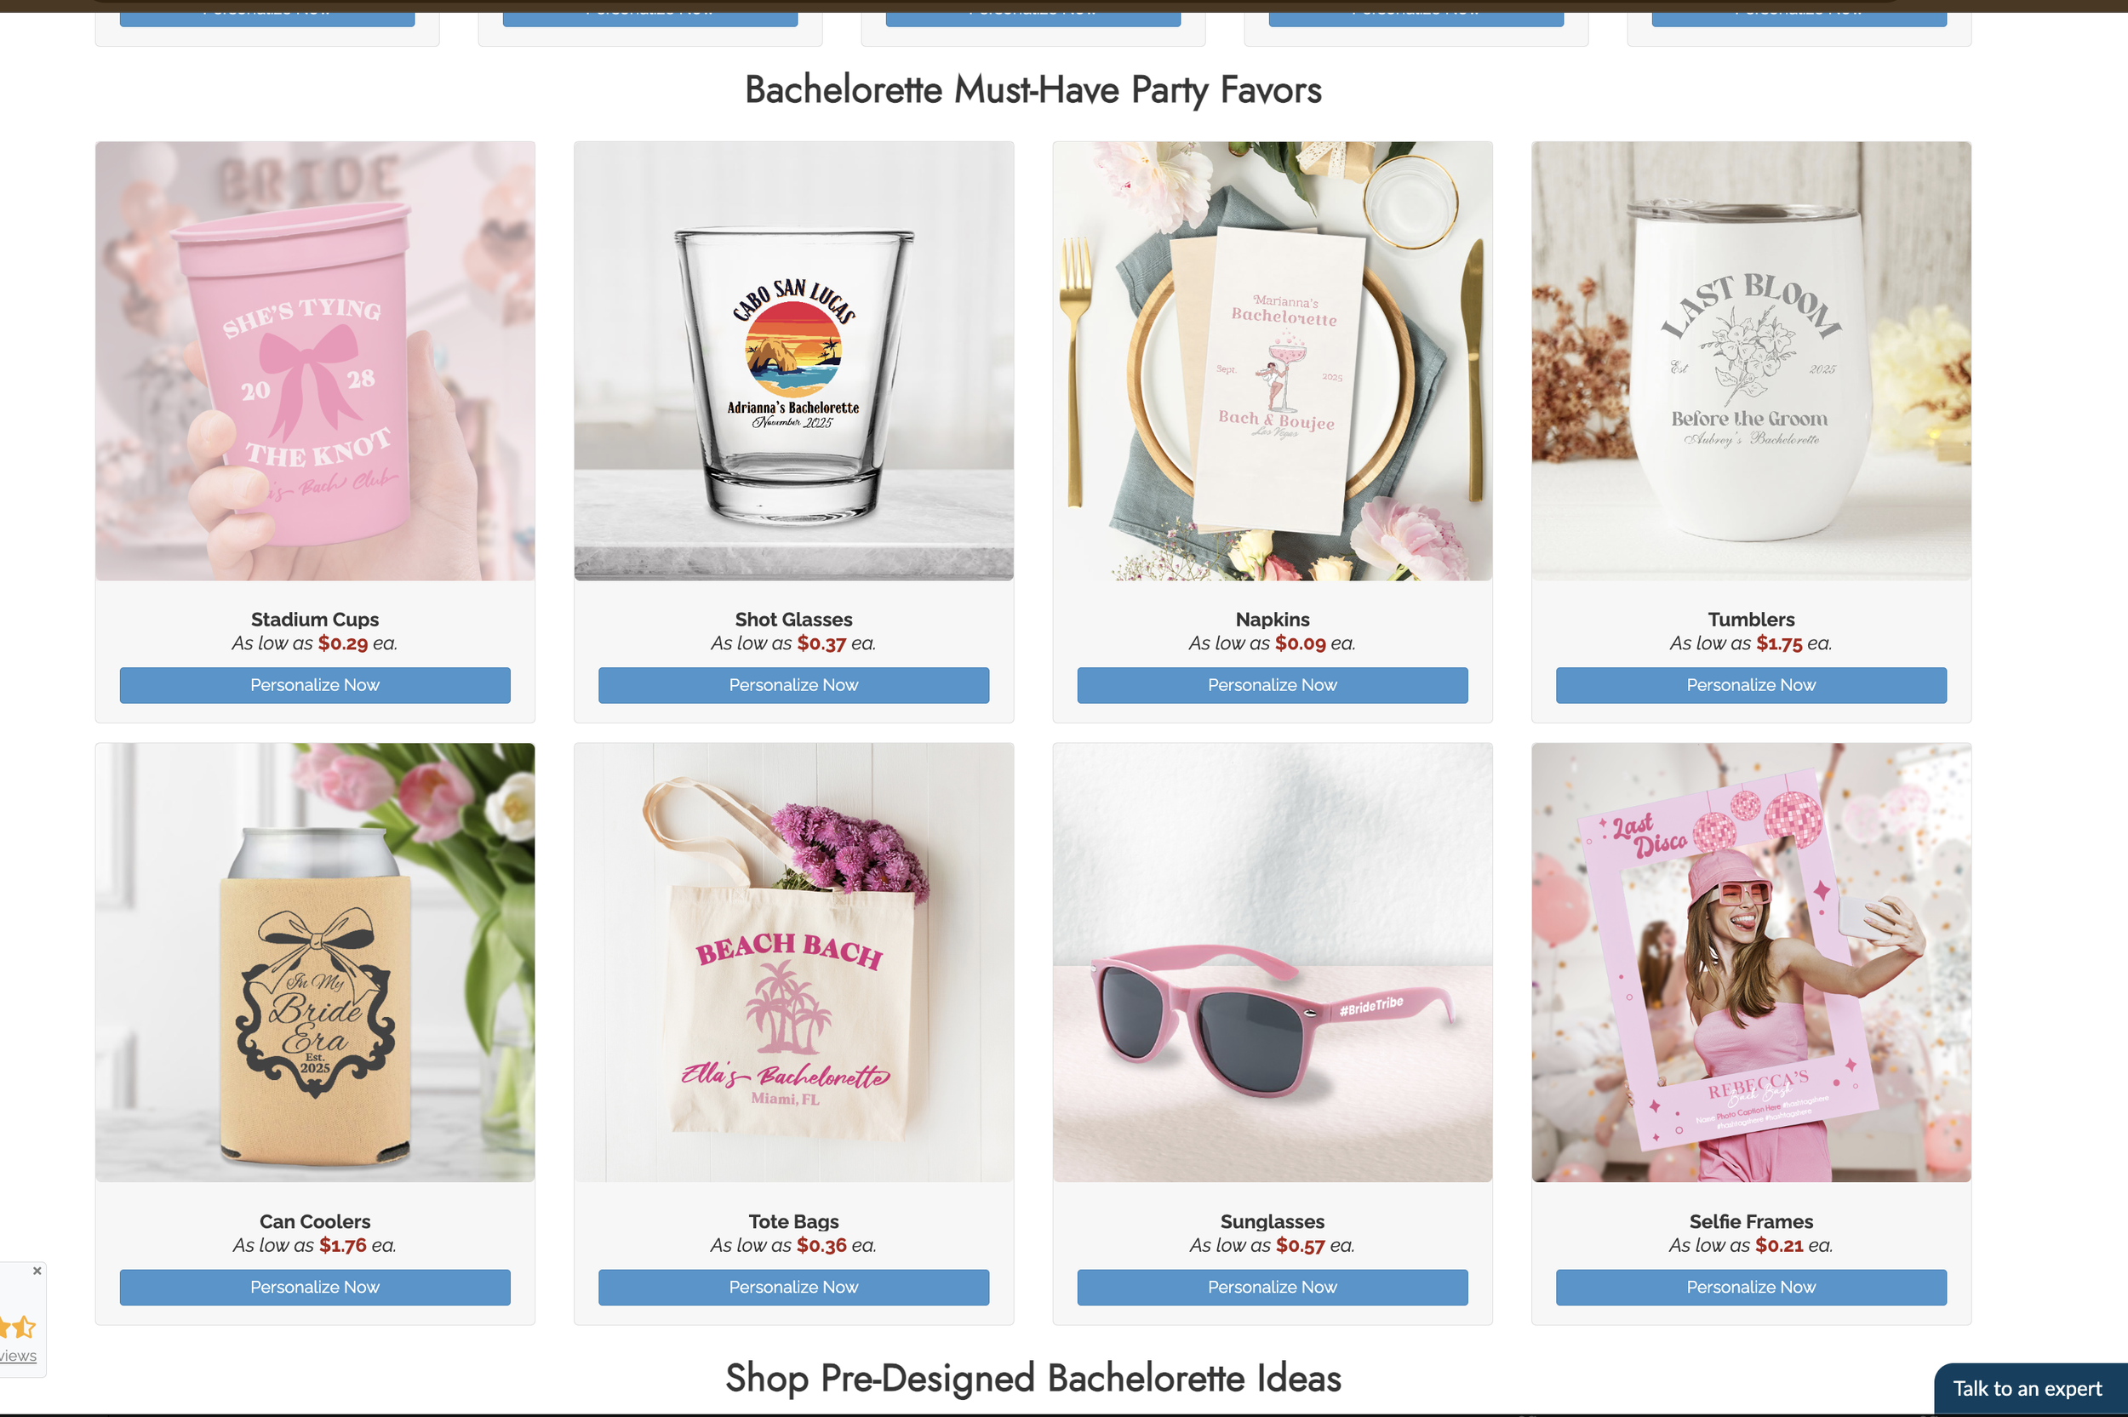2128x1417 pixels.
Task: Click the Sunglasses product title
Action: [1273, 1222]
